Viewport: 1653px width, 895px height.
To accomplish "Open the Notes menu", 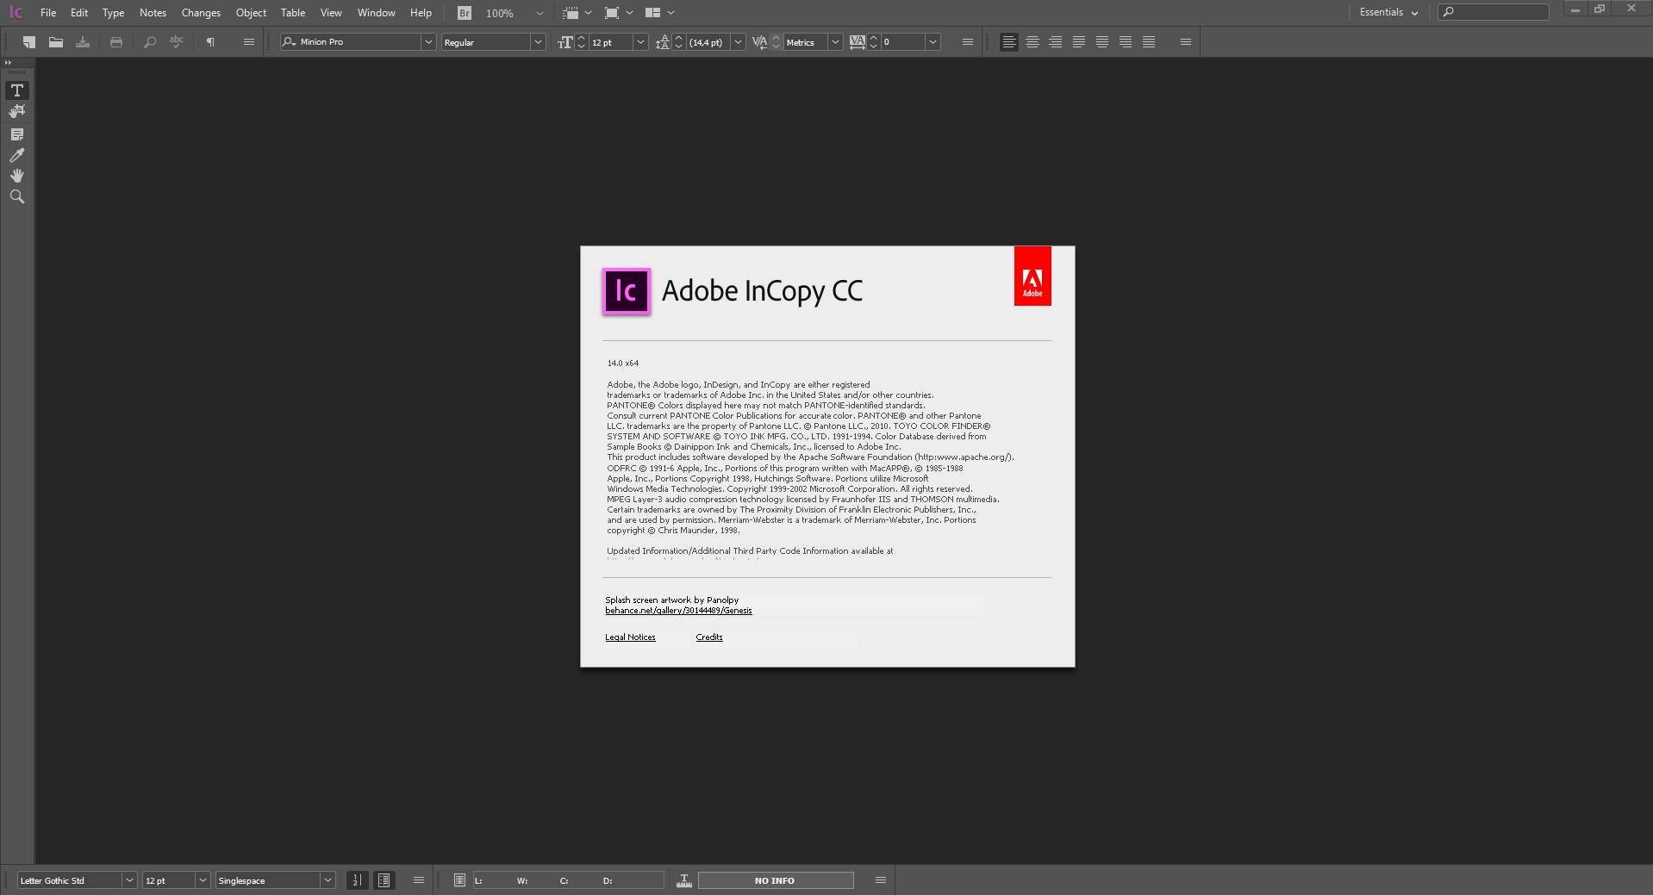I will [x=153, y=13].
